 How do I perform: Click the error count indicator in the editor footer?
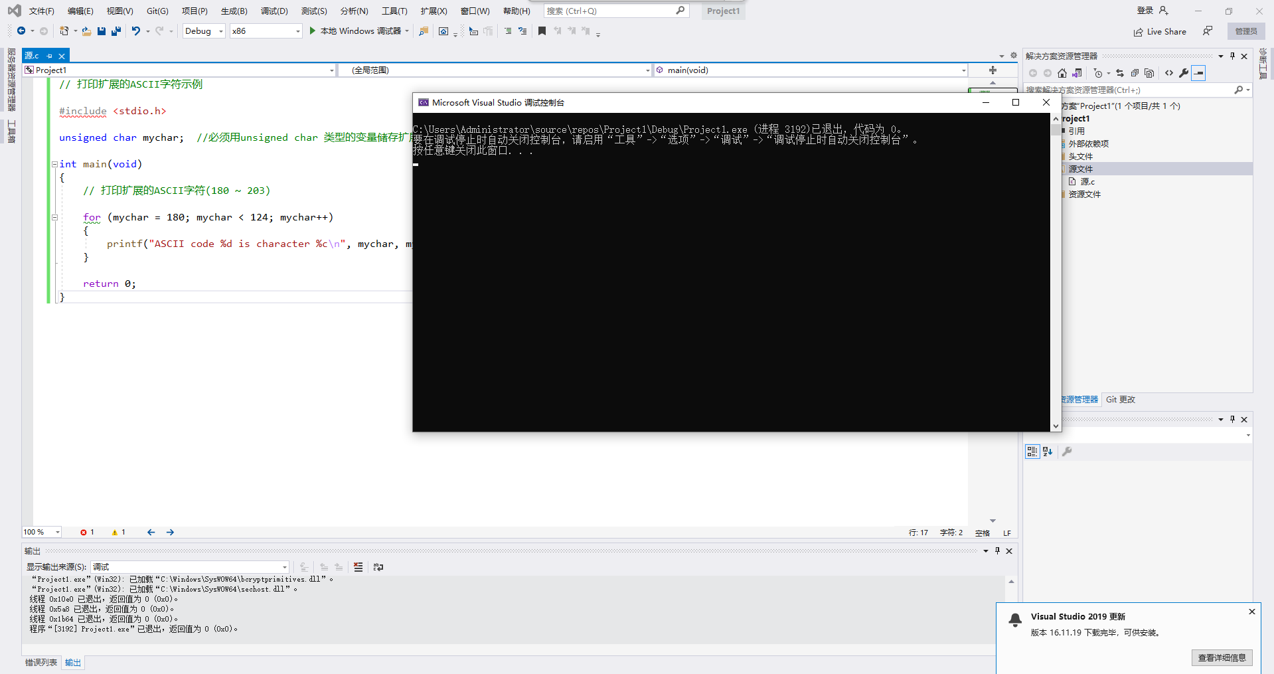tap(87, 532)
